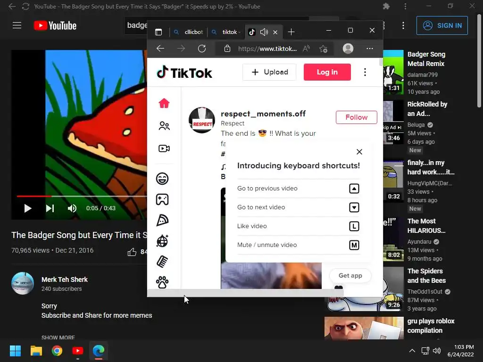View site information lock icon
This screenshot has width=483, height=362.
[x=227, y=49]
